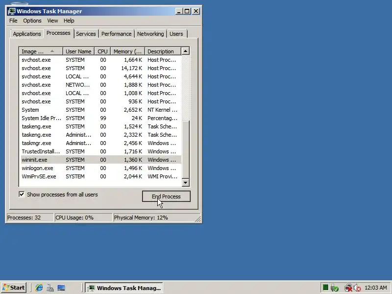Select the WmiPrvSE.exe process row
Image resolution: width=392 pixels, height=294 pixels.
100,176
